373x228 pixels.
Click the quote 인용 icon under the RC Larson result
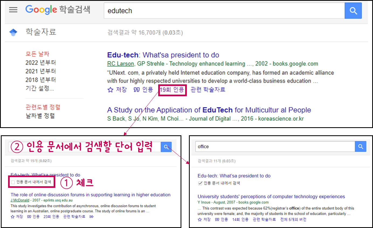point(136,90)
